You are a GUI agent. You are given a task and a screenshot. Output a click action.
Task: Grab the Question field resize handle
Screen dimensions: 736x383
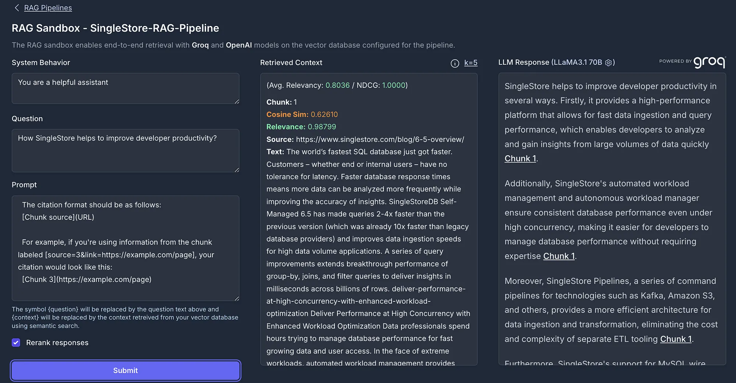click(237, 169)
